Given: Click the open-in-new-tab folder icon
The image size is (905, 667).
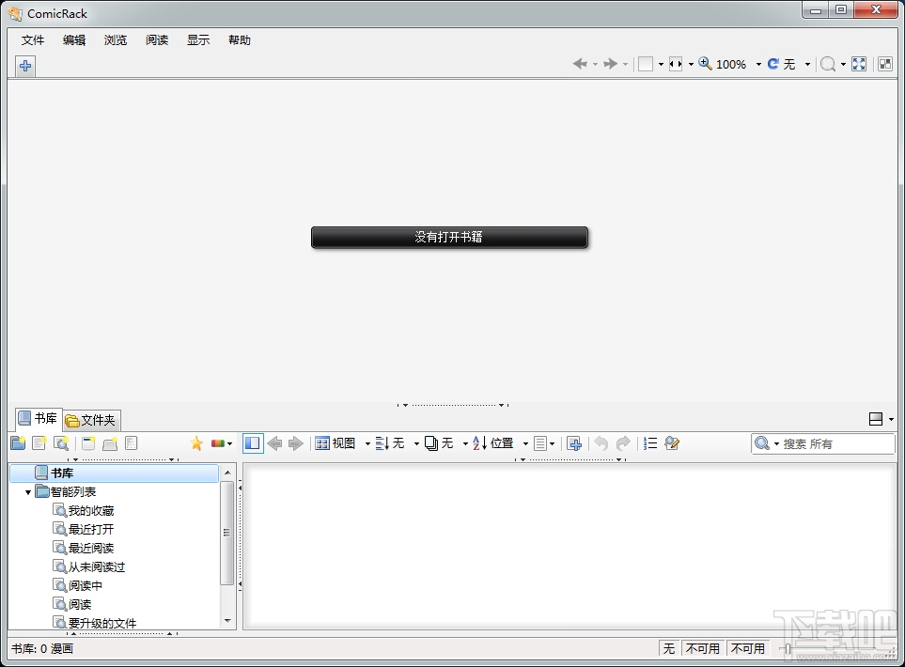Looking at the screenshot, I should pyautogui.click(x=110, y=443).
